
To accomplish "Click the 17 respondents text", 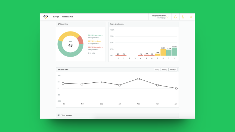I will (94, 44).
